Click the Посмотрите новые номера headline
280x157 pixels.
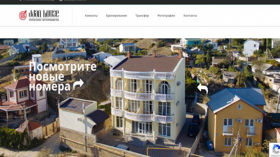(x=63, y=76)
